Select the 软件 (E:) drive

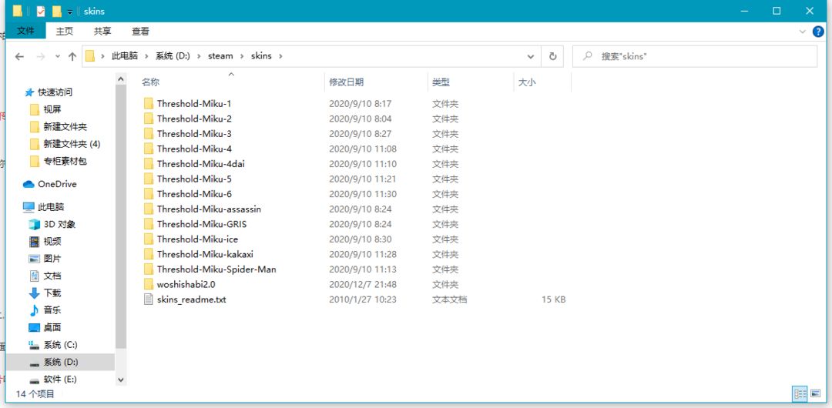[61, 380]
